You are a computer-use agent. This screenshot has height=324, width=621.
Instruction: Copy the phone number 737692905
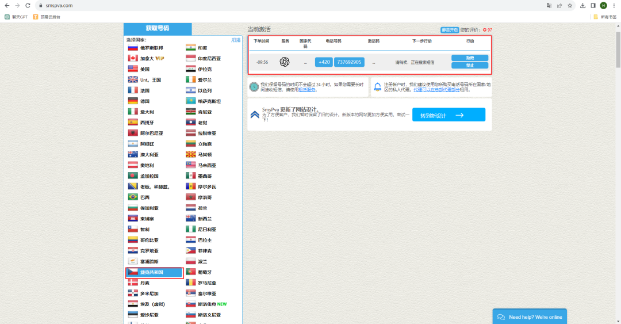349,62
